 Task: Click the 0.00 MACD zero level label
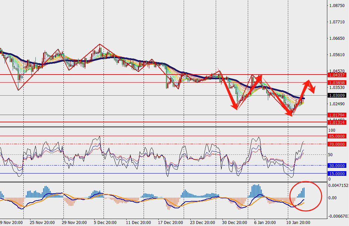point(334,198)
